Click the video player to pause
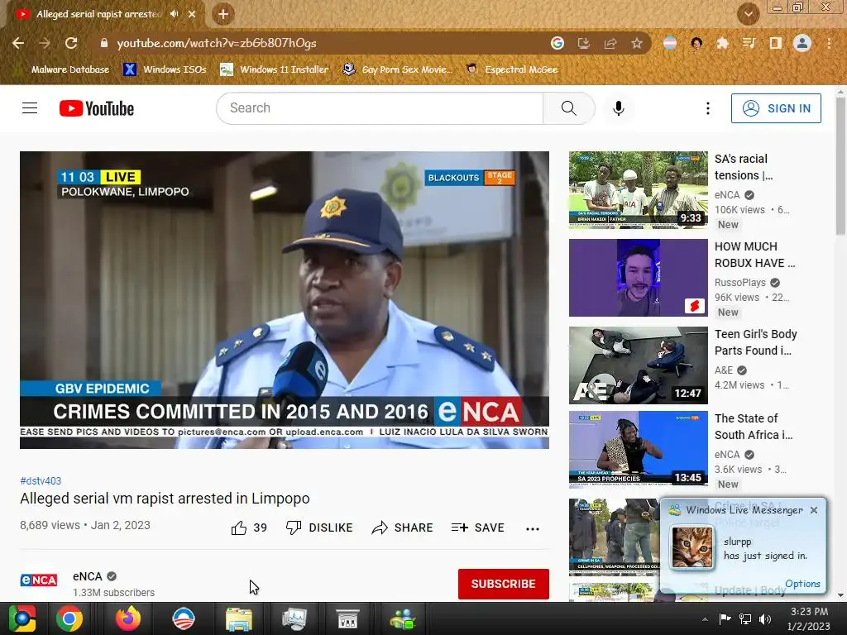The image size is (847, 635). pos(285,299)
